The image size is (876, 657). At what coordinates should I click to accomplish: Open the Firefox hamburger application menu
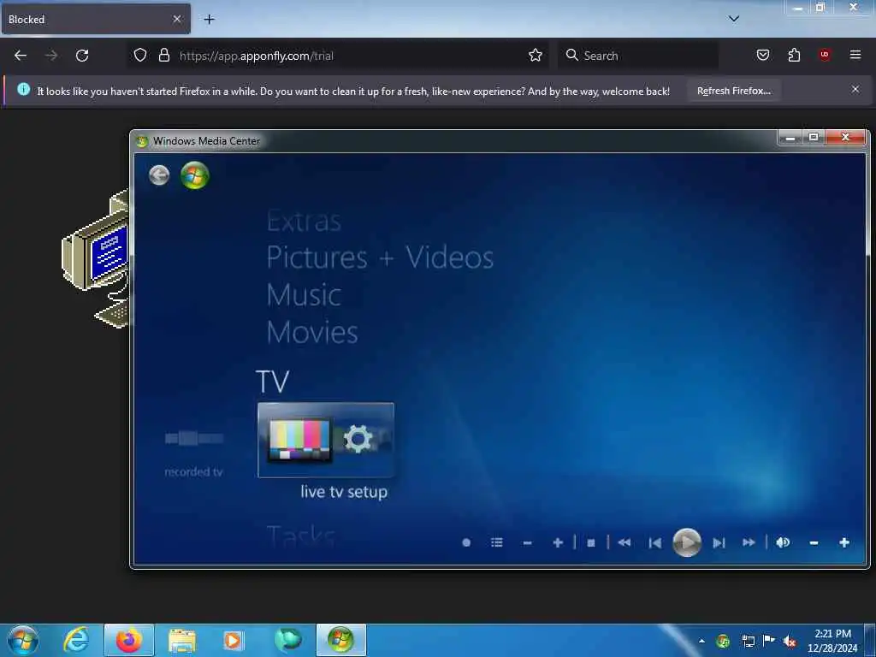(x=855, y=55)
